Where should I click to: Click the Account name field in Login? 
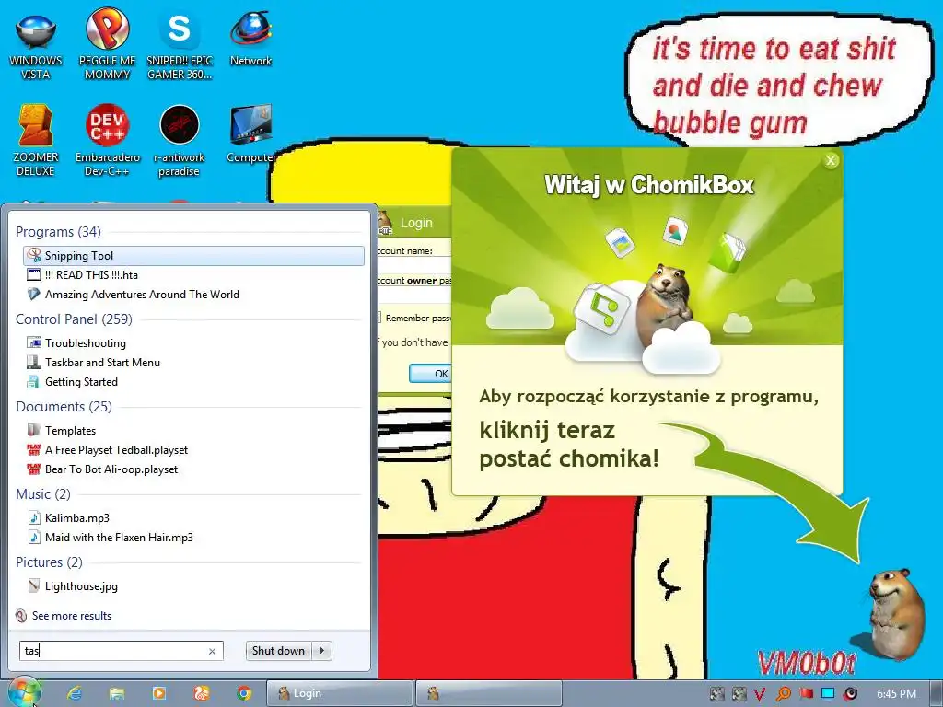415,264
